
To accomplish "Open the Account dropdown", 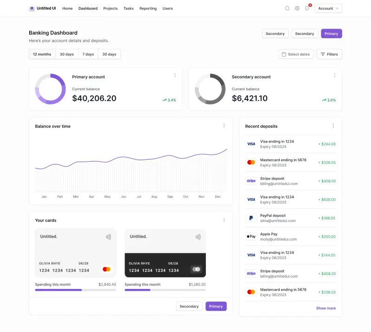I will (328, 8).
